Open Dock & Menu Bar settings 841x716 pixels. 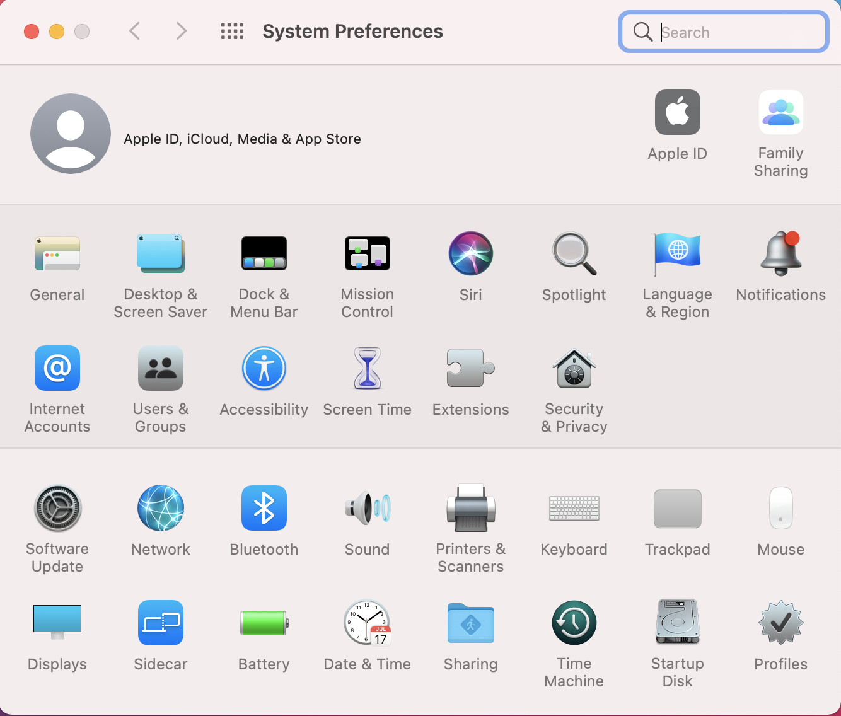(264, 254)
